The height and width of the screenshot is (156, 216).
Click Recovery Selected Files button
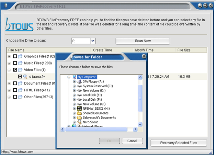[179, 143]
